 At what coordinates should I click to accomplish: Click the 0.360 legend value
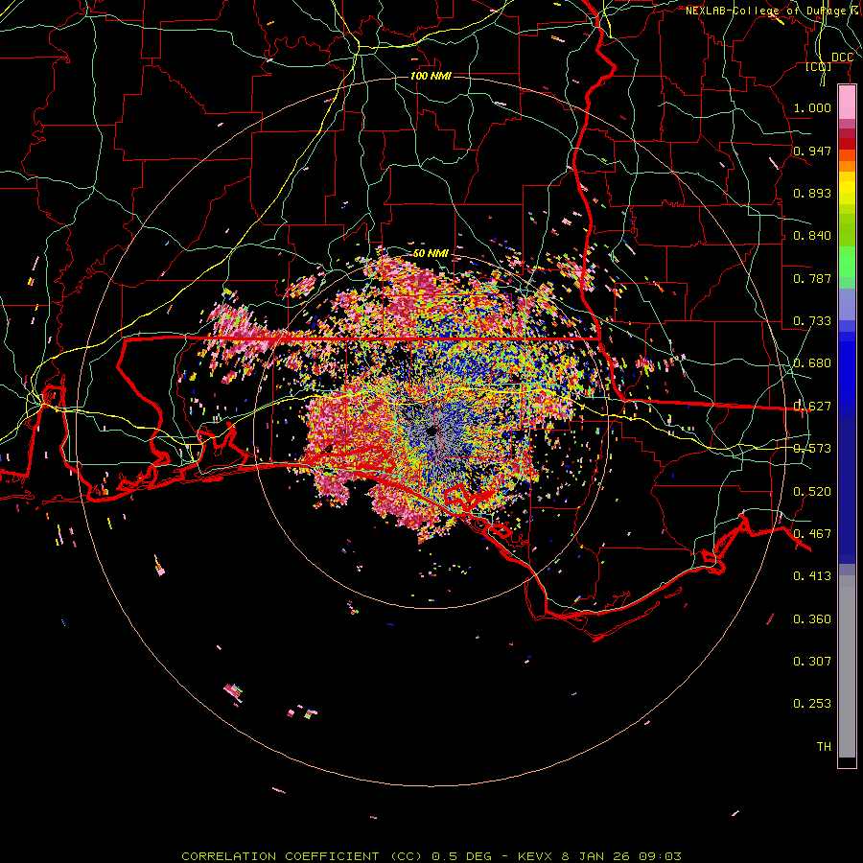[812, 619]
